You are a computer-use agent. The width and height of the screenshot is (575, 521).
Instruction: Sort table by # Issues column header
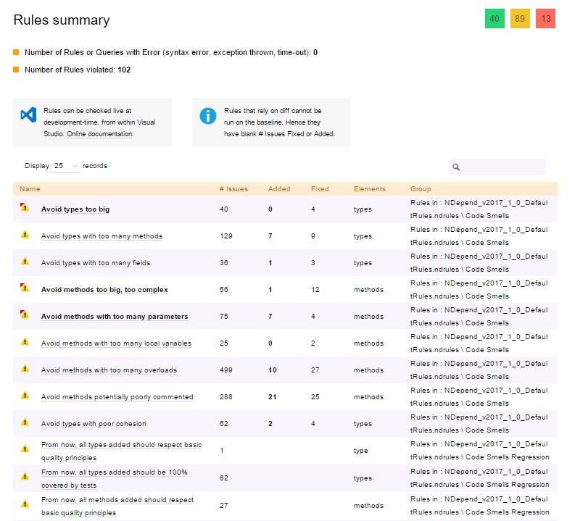[x=233, y=188]
